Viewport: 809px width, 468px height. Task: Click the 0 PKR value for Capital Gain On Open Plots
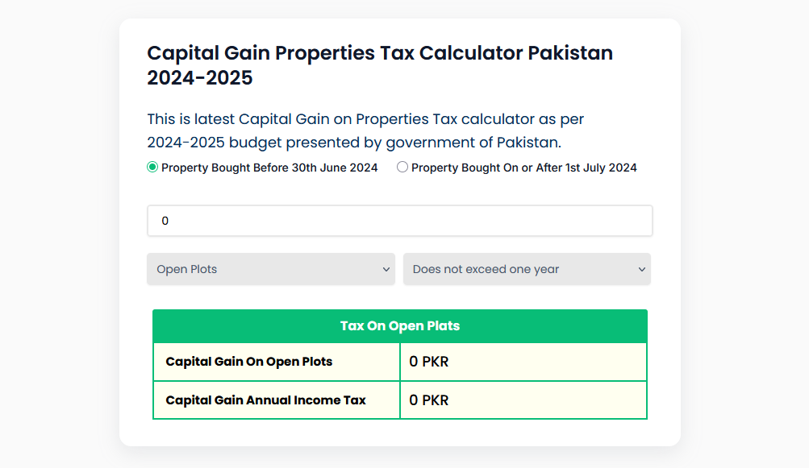click(x=429, y=362)
